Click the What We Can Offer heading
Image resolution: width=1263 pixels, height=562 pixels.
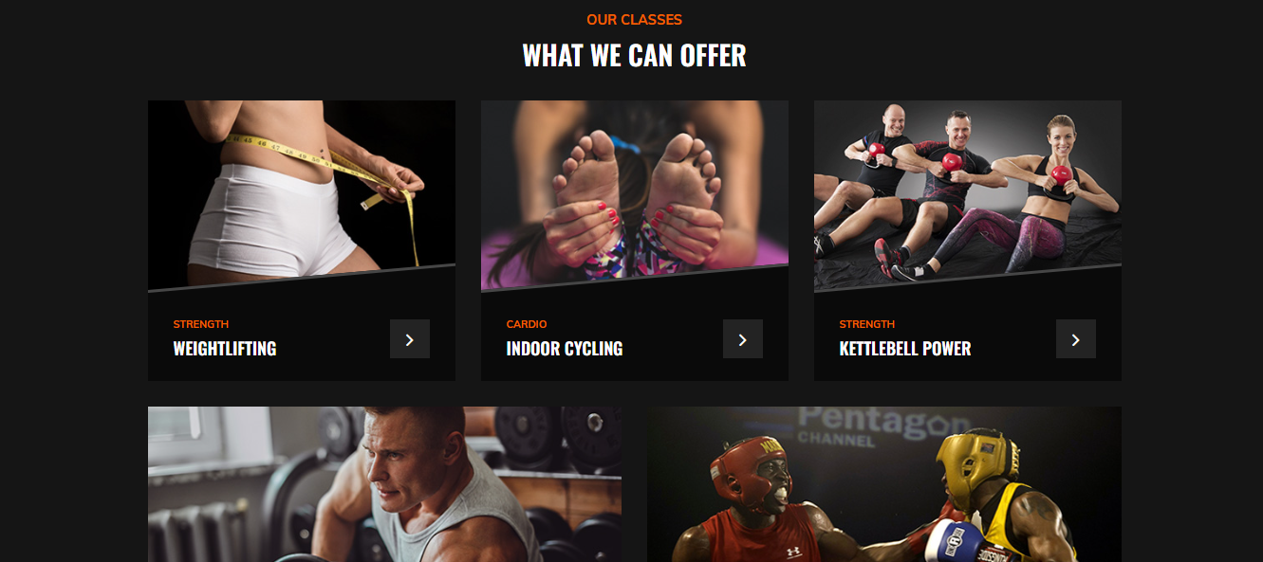(634, 55)
